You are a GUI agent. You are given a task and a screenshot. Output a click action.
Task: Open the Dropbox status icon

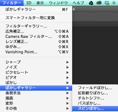click(x=107, y=3)
